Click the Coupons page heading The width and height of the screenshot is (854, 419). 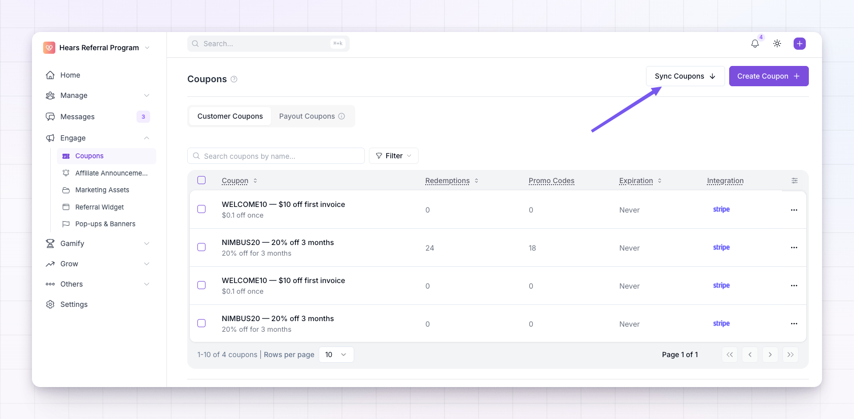tap(207, 79)
